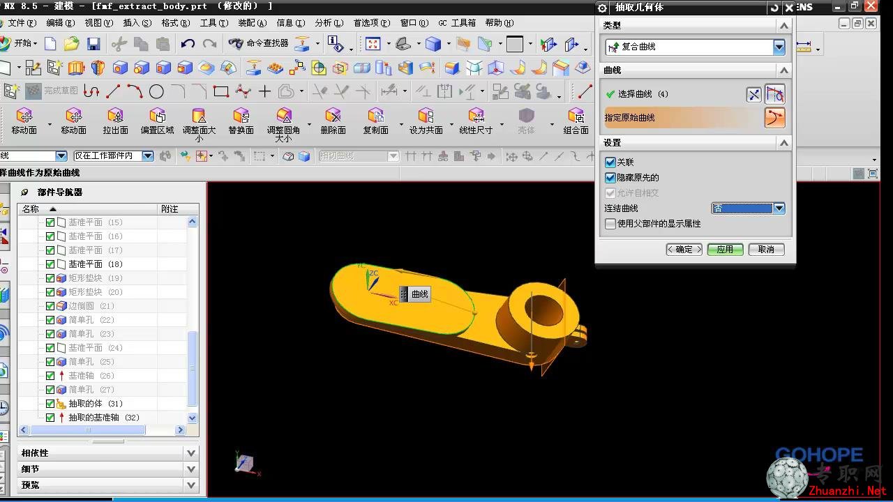The height and width of the screenshot is (502, 893).
Task: Collapse the 曲线 section
Action: [x=784, y=70]
